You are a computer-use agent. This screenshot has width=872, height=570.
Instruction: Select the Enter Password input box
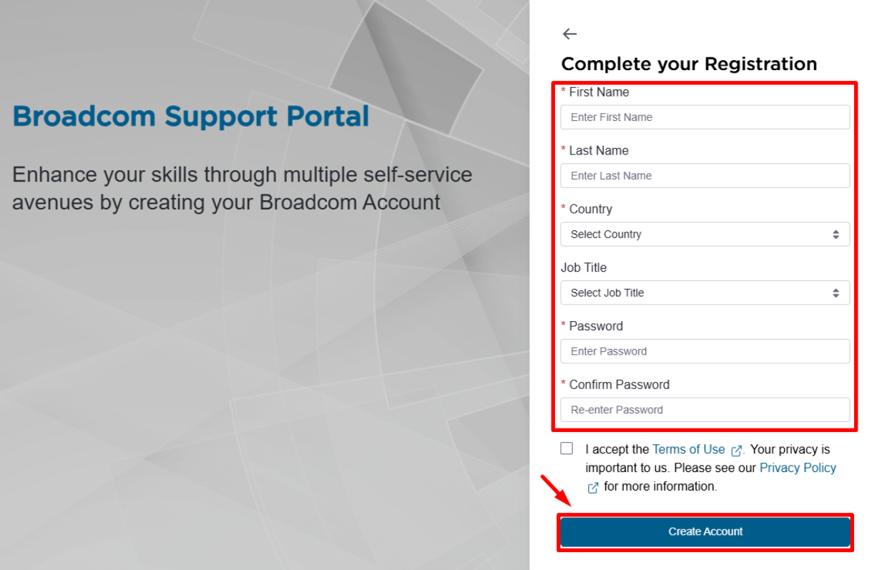click(705, 351)
